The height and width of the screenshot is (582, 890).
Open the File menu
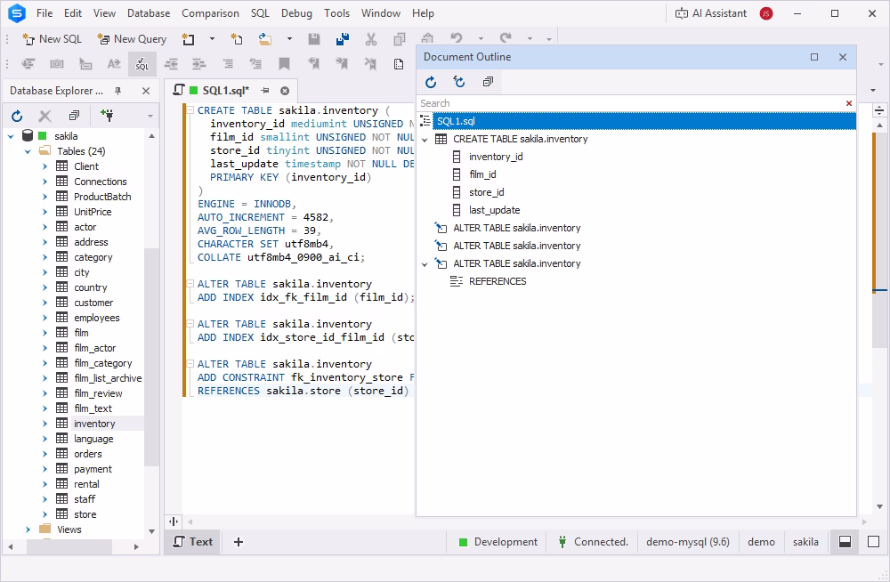coord(44,13)
